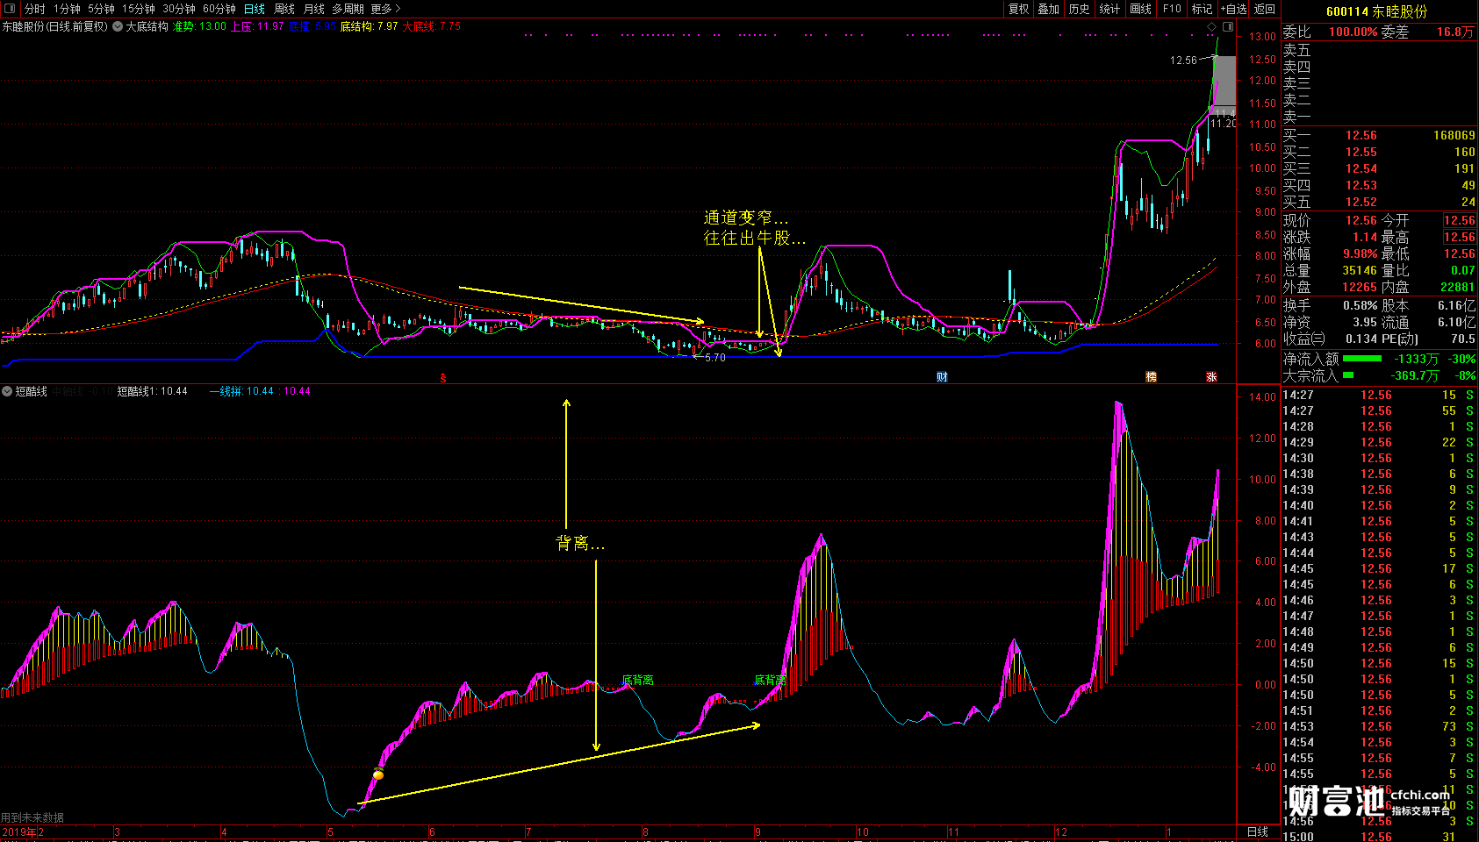The width and height of the screenshot is (1479, 842).
Task: Open the 短酷线 indicator dropdown
Action: [7, 391]
